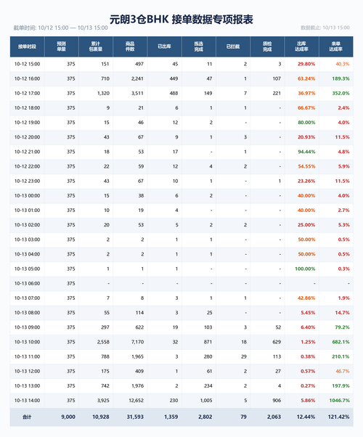Click the 10-13 14:00 time slot cell

click(x=27, y=401)
